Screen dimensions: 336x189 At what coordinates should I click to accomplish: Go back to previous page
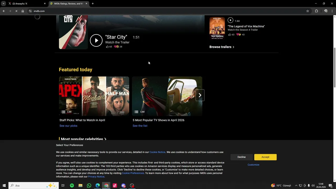(4, 11)
